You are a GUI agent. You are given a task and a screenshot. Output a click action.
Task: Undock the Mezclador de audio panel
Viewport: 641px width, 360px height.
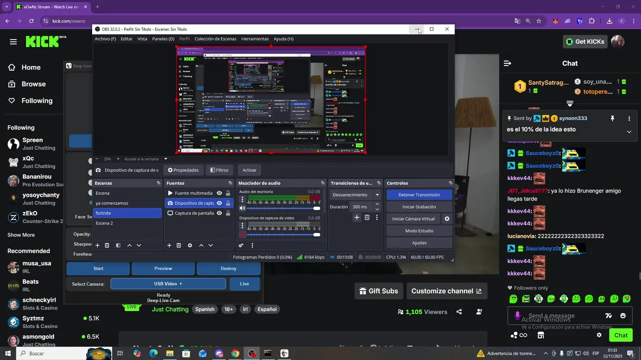point(323,183)
